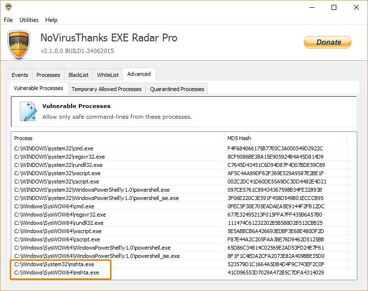Viewport: 368px width, 291px height.
Task: Sort by the MD5 Hash column header
Action: tap(286, 138)
